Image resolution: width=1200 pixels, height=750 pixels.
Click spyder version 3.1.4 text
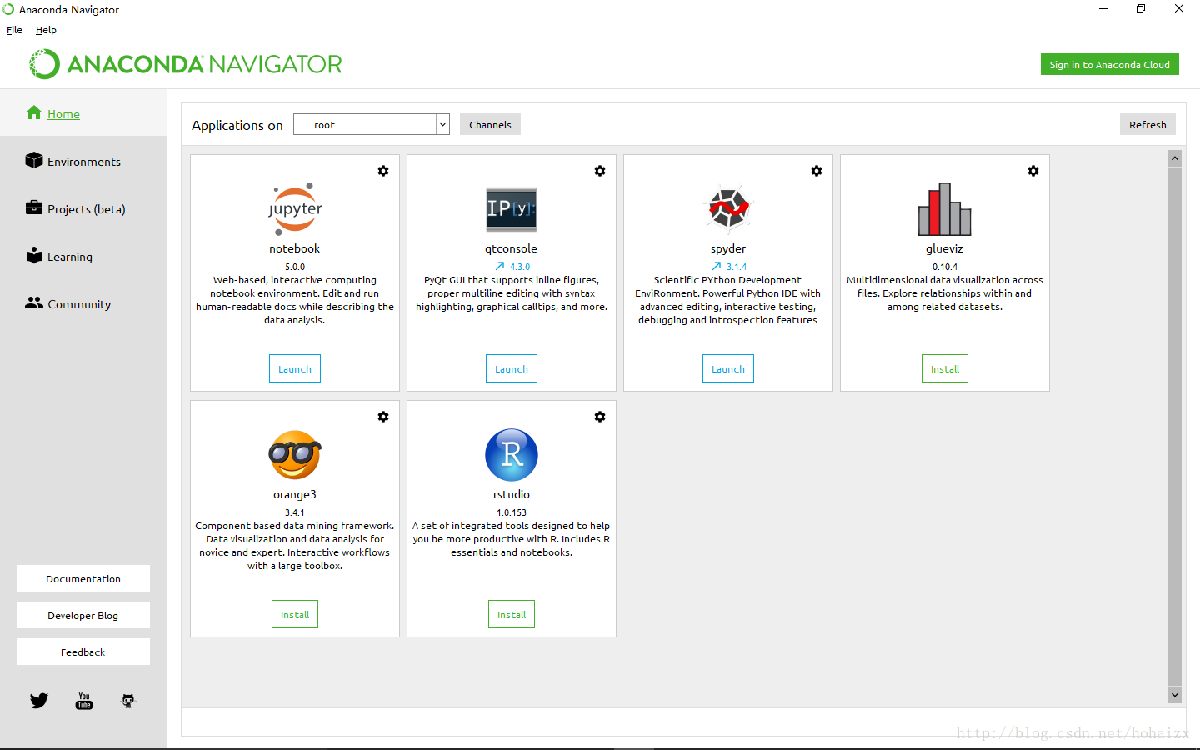point(737,267)
